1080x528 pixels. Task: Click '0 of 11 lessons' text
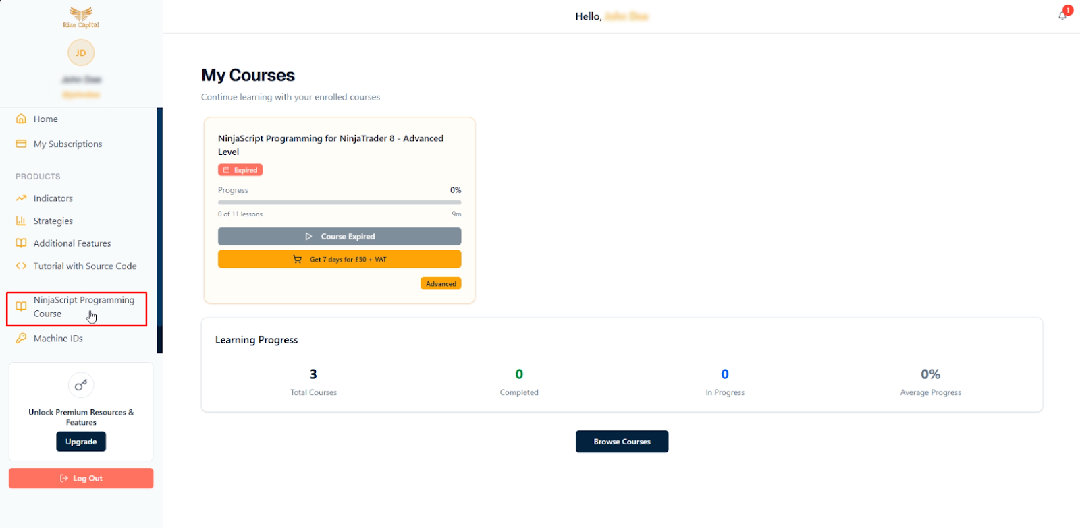tap(240, 214)
